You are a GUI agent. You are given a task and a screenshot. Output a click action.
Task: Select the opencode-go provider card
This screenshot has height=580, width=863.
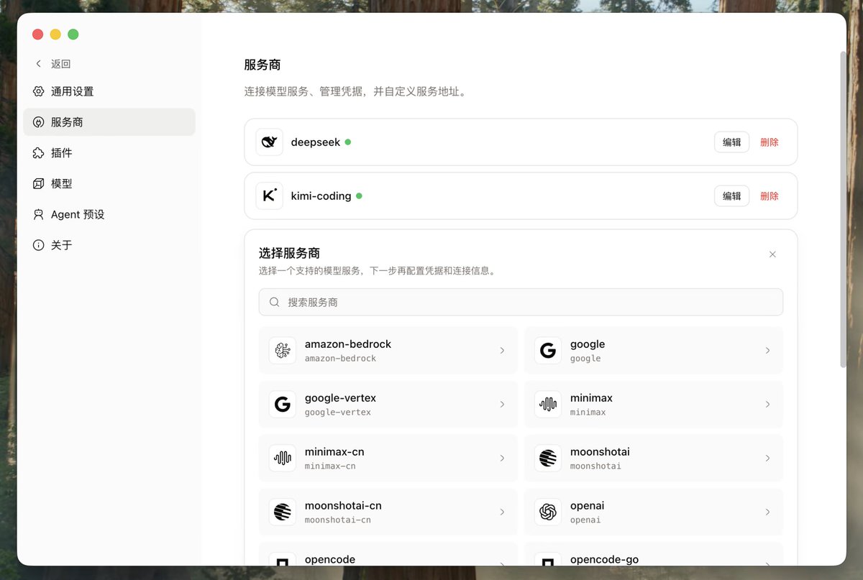point(654,554)
